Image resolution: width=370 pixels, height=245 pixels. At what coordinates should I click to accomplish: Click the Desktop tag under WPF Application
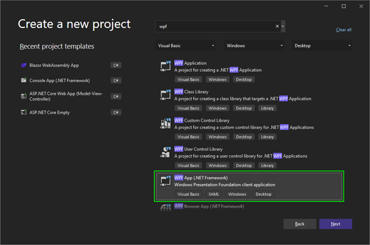point(244,80)
